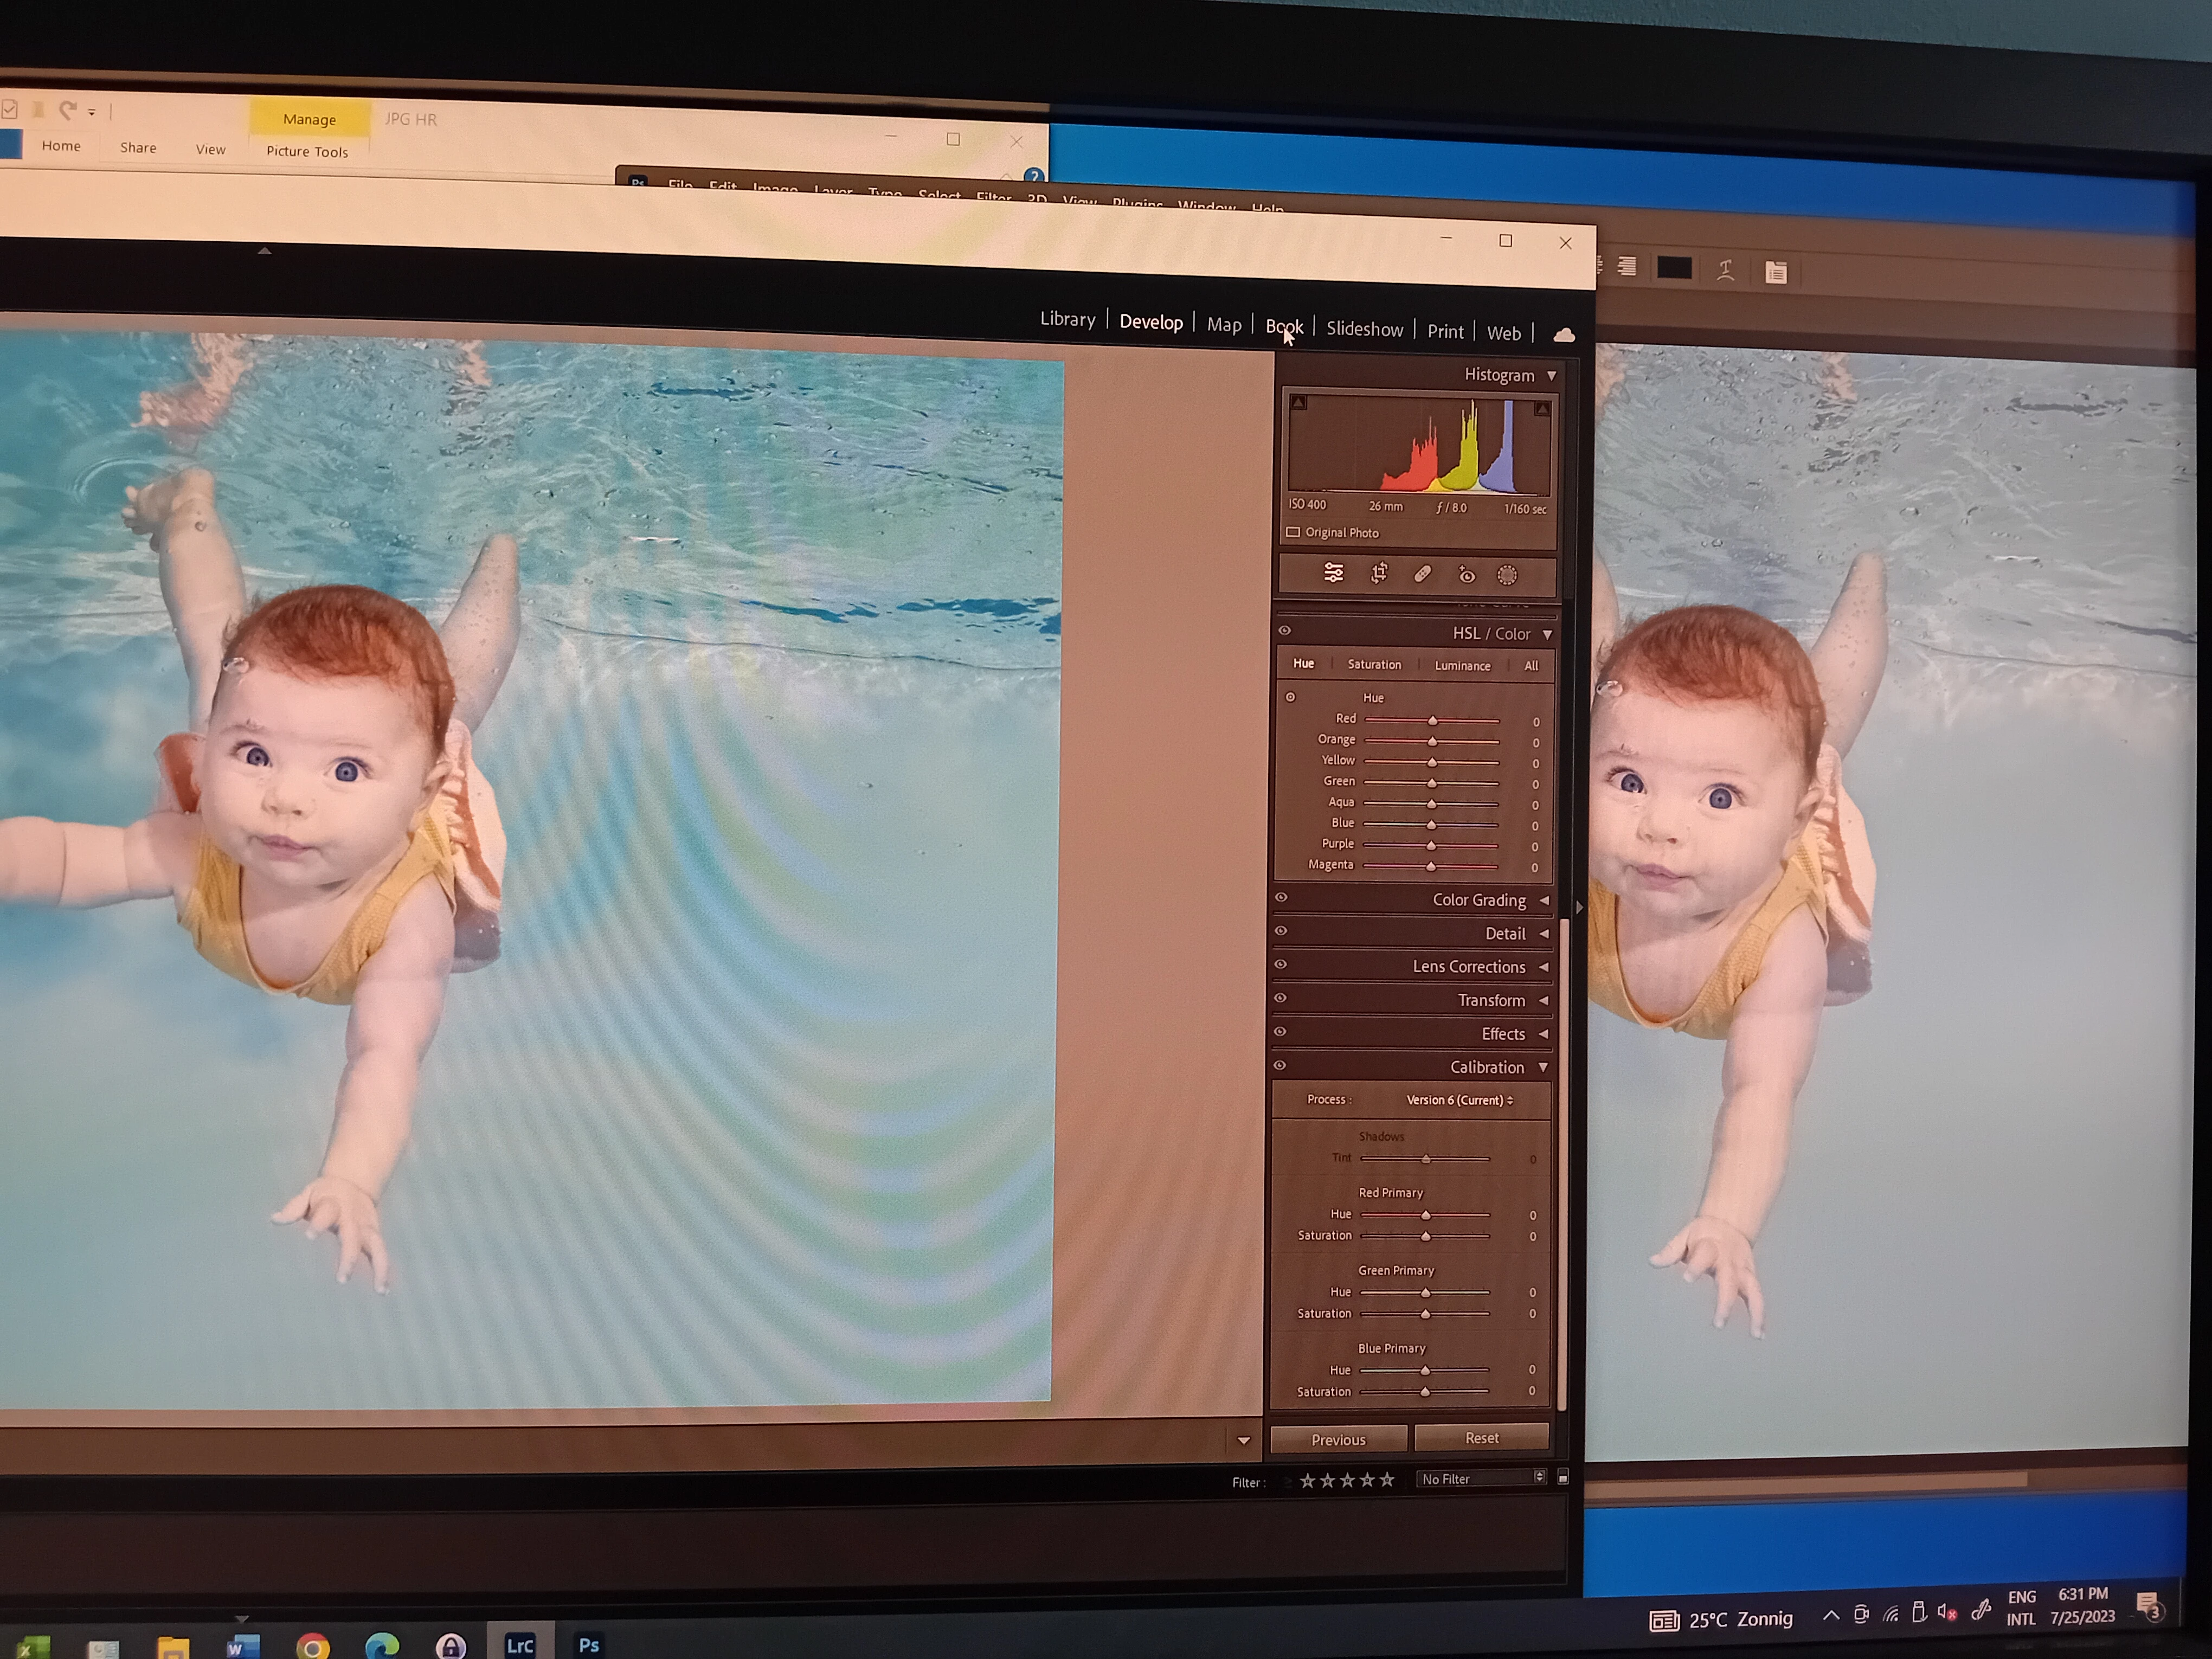Viewport: 2212px width, 1659px height.
Task: Select the Healing bandage tool
Action: coord(1422,574)
